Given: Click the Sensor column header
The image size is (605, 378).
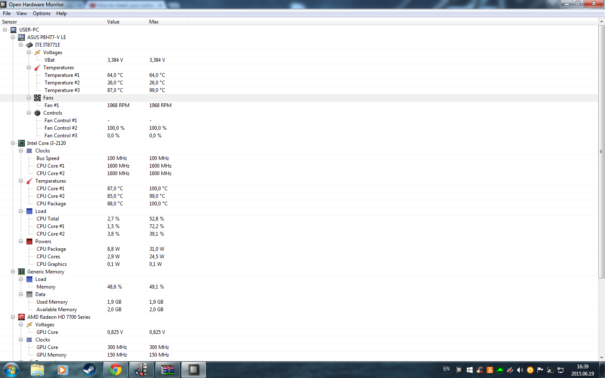Looking at the screenshot, I should [53, 22].
